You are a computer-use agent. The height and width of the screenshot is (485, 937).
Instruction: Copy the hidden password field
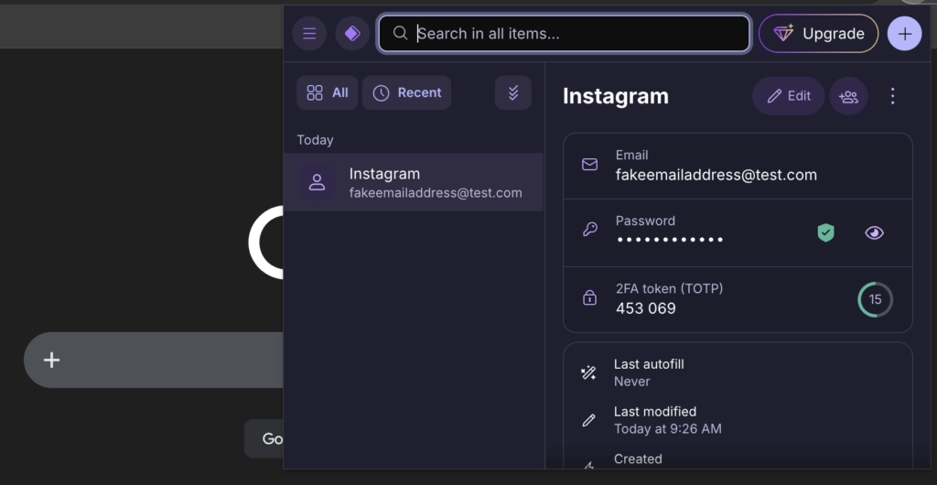pyautogui.click(x=738, y=233)
